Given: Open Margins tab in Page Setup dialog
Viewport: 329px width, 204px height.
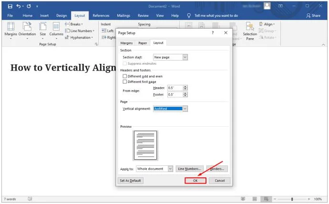Looking at the screenshot, I should pyautogui.click(x=126, y=43).
